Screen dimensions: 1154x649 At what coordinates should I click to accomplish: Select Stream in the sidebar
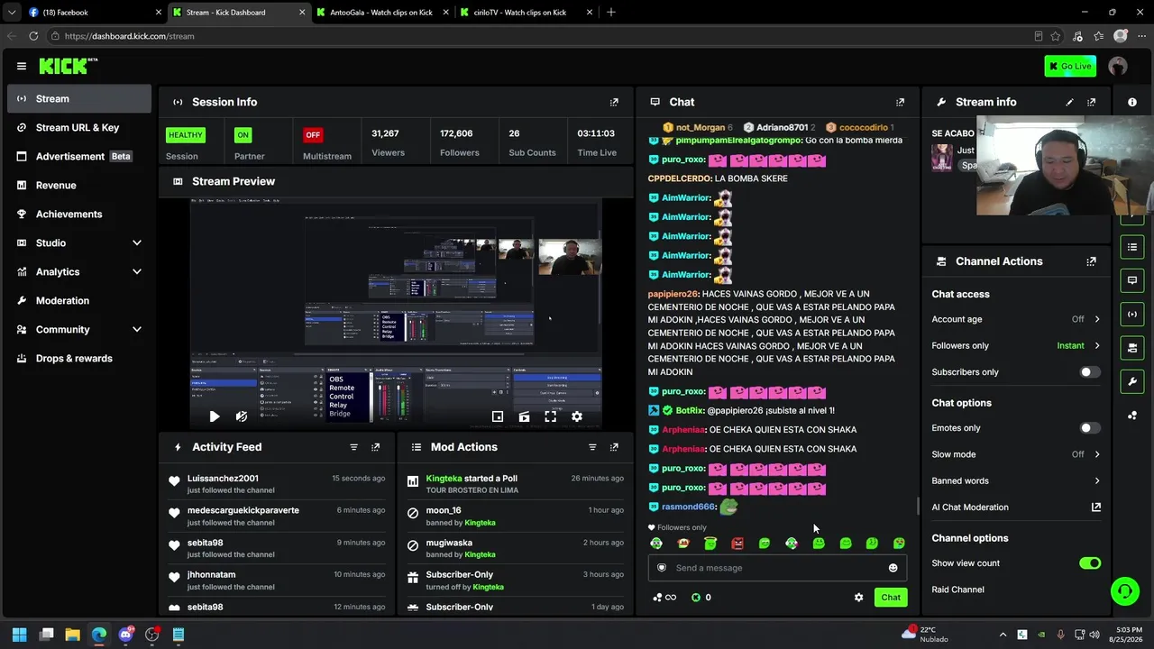(x=79, y=99)
